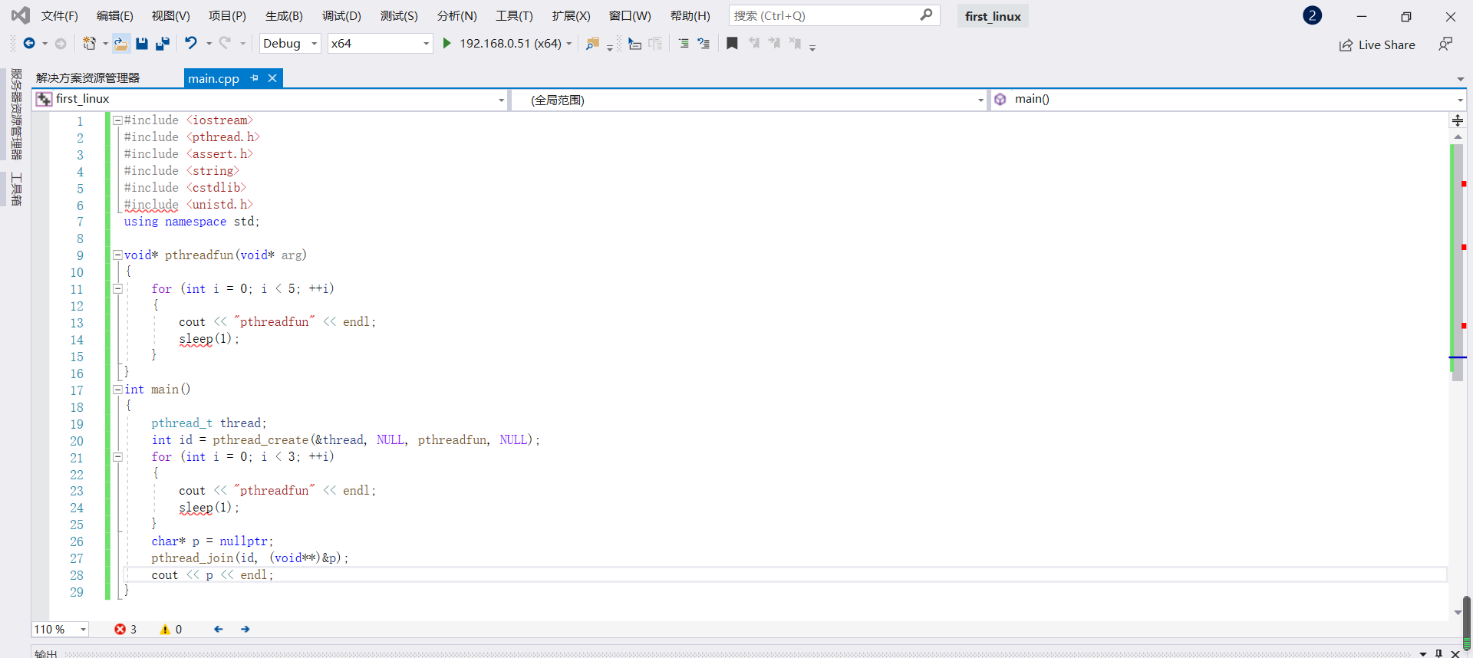
Task: Click the editor vertical scrollbar thumb
Action: (1458, 262)
